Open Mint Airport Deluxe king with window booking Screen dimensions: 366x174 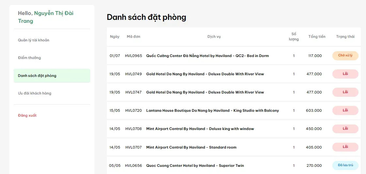click(x=234, y=129)
